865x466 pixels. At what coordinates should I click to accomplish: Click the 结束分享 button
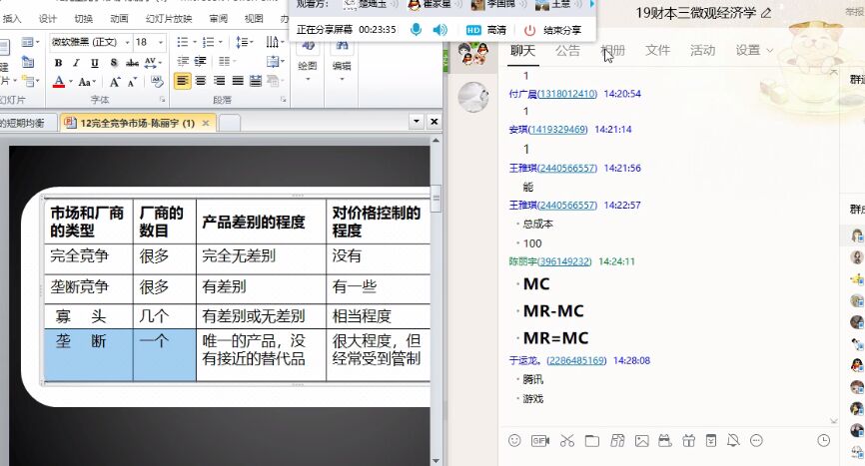click(x=559, y=30)
